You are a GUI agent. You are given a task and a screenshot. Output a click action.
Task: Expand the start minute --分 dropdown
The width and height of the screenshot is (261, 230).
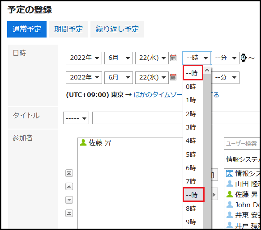point(225,58)
